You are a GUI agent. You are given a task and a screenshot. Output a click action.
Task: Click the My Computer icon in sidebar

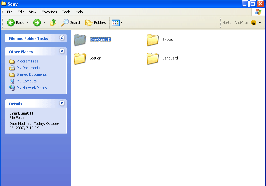[12, 81]
